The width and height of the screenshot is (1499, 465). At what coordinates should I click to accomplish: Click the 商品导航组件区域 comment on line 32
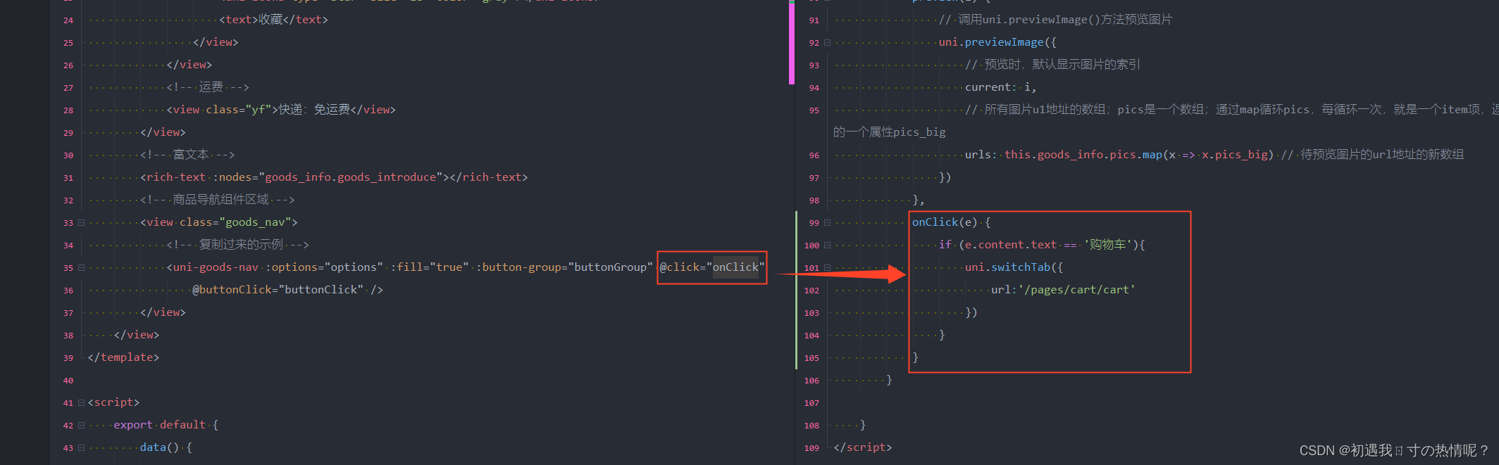(x=217, y=200)
